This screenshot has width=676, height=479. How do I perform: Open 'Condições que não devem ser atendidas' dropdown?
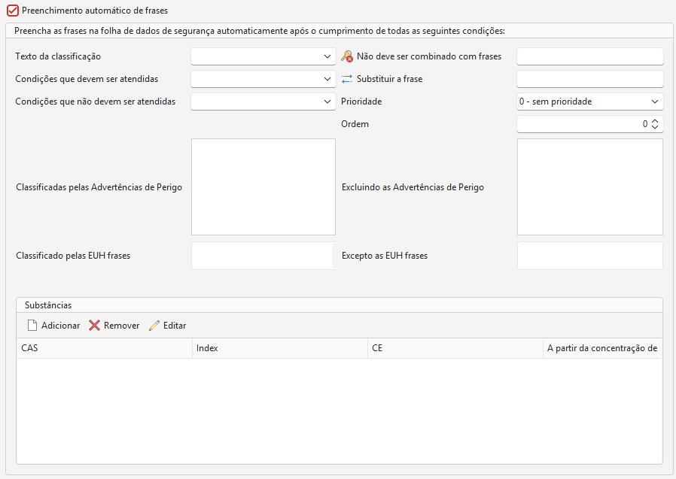263,102
